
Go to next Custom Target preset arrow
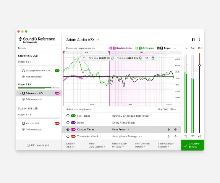point(175,130)
